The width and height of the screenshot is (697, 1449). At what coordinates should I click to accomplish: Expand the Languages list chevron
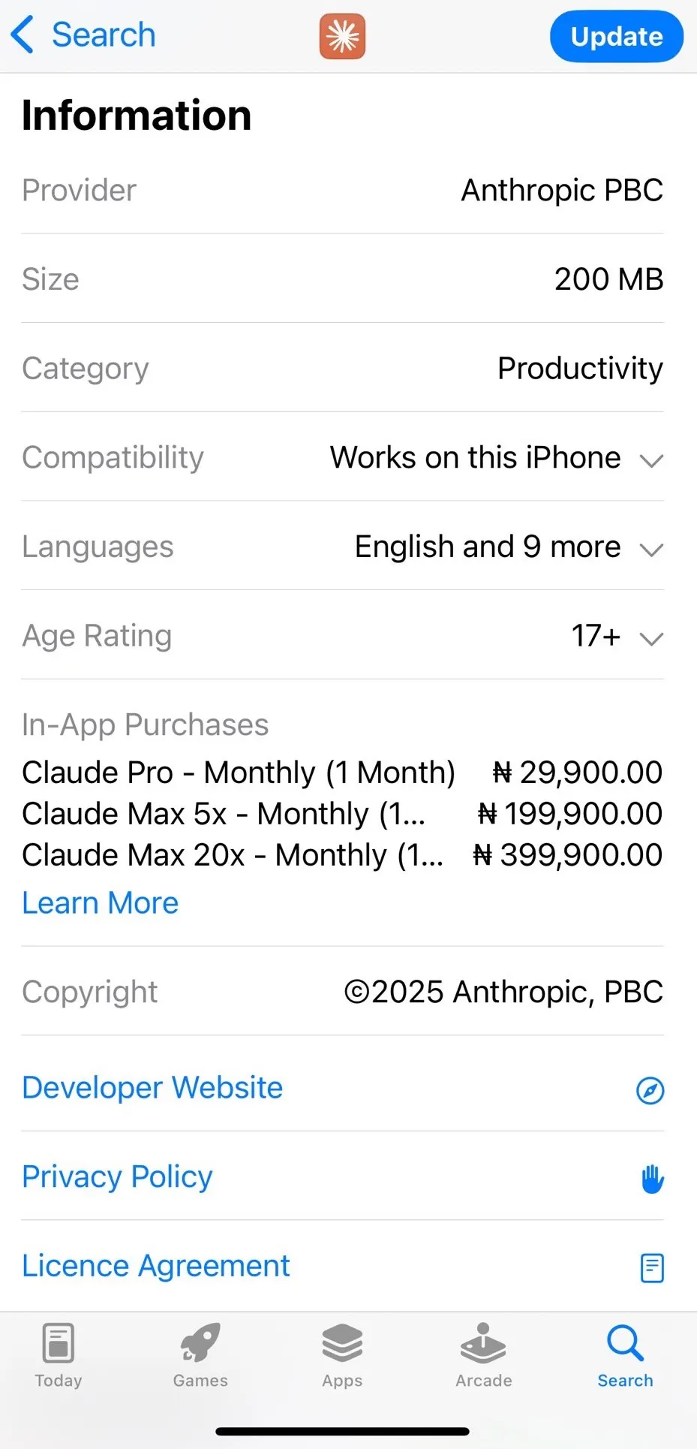[651, 550]
